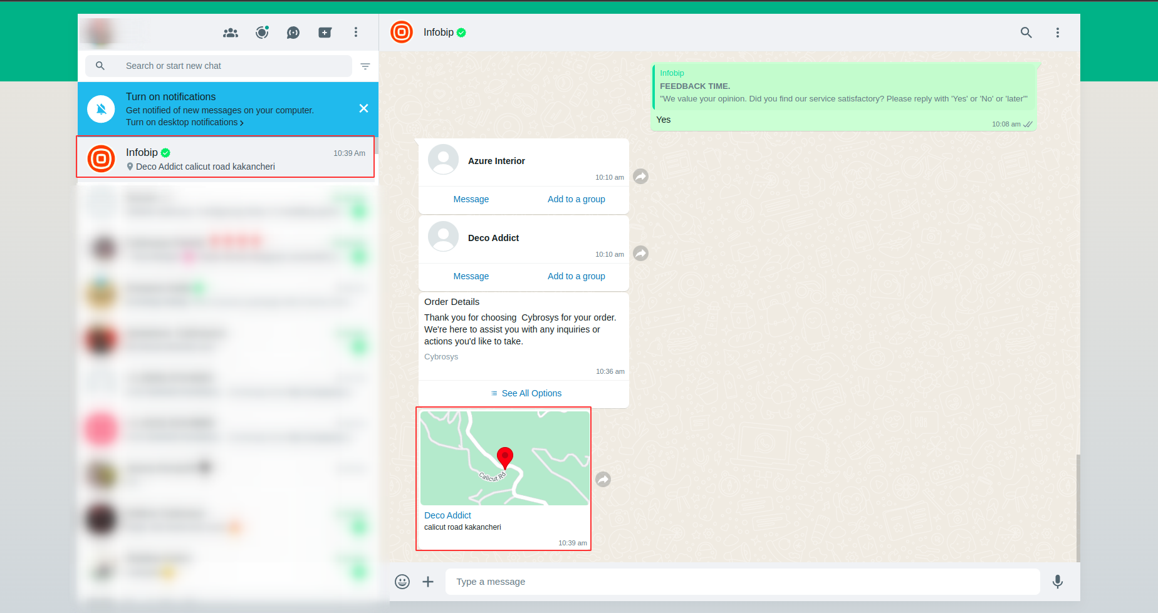Screen dimensions: 1158x613
Task: Click the red map pin marker
Action: [x=505, y=458]
